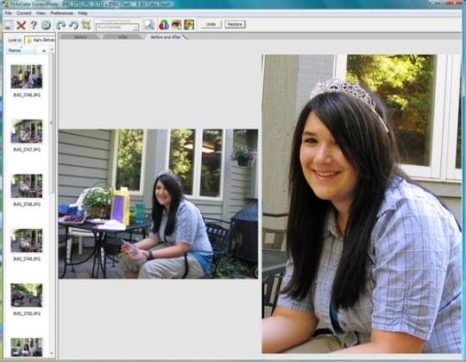466x362 pixels.
Task: Select thumbnail IMG_3748.JPG
Action: (x=27, y=186)
